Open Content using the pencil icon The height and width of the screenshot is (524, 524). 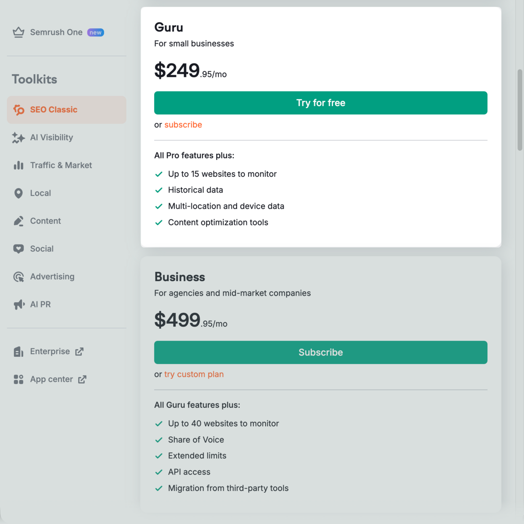tap(18, 221)
